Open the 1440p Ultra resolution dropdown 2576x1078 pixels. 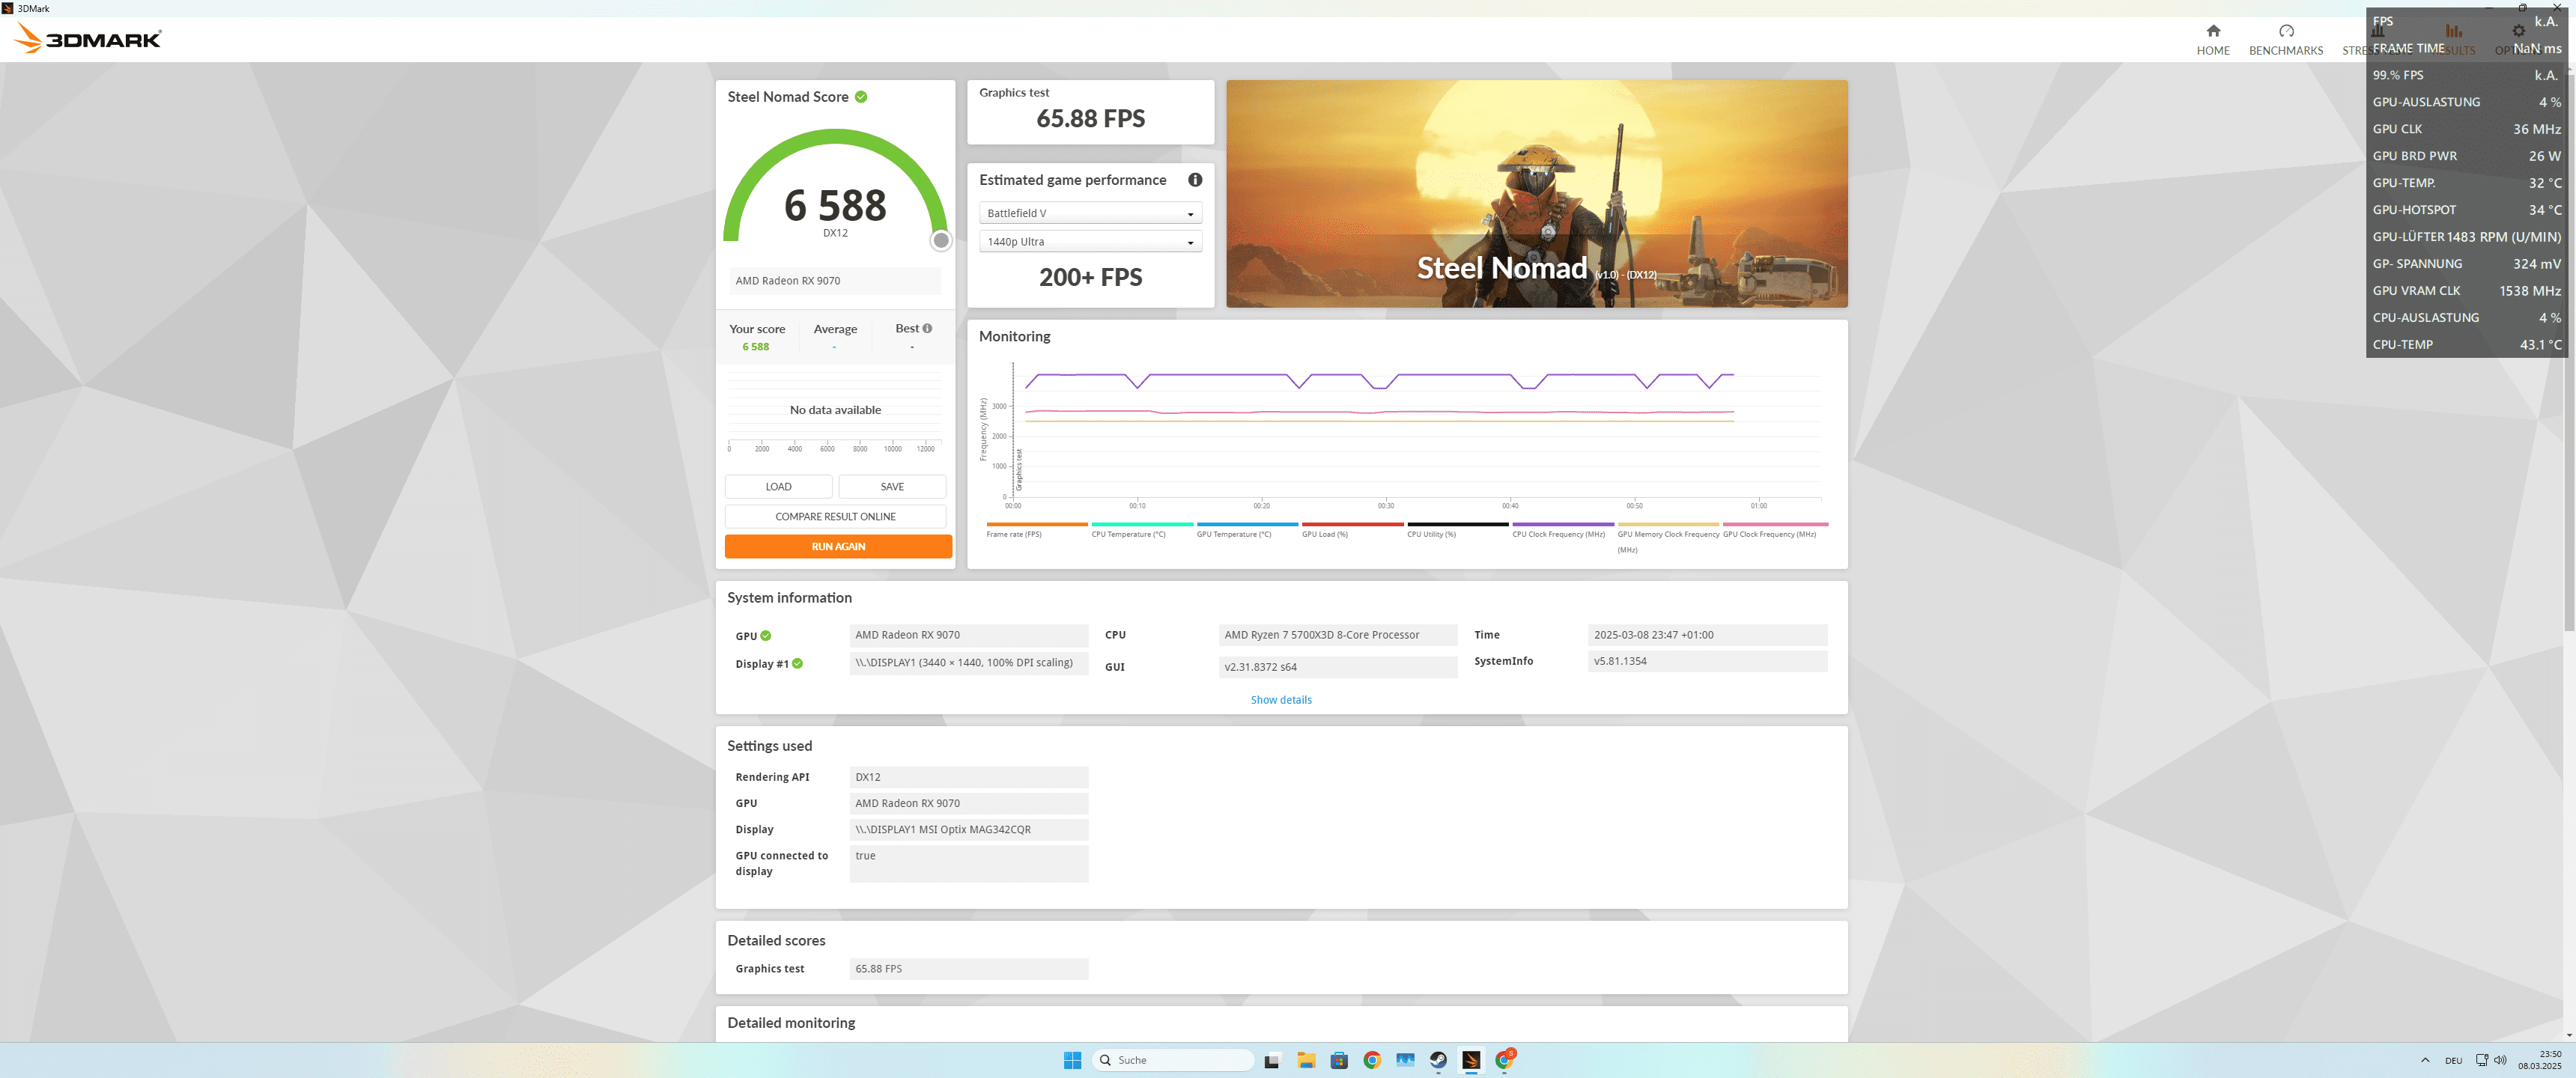tap(1090, 242)
